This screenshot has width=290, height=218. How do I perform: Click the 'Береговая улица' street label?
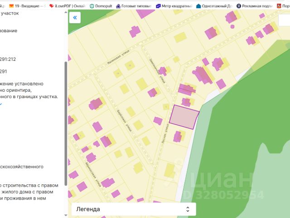click(x=123, y=119)
